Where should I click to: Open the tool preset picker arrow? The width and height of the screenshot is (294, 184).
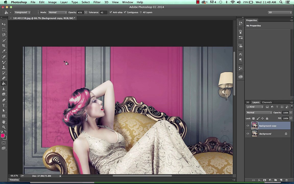[10, 12]
